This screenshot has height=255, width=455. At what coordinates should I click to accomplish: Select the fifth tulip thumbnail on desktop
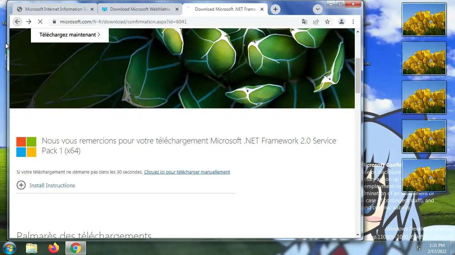pyautogui.click(x=424, y=175)
